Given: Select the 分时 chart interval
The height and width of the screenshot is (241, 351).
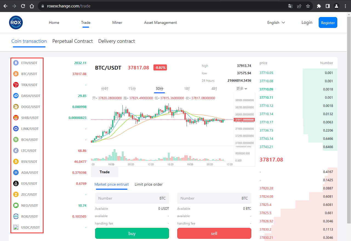Looking at the screenshot, I should pos(105,89).
